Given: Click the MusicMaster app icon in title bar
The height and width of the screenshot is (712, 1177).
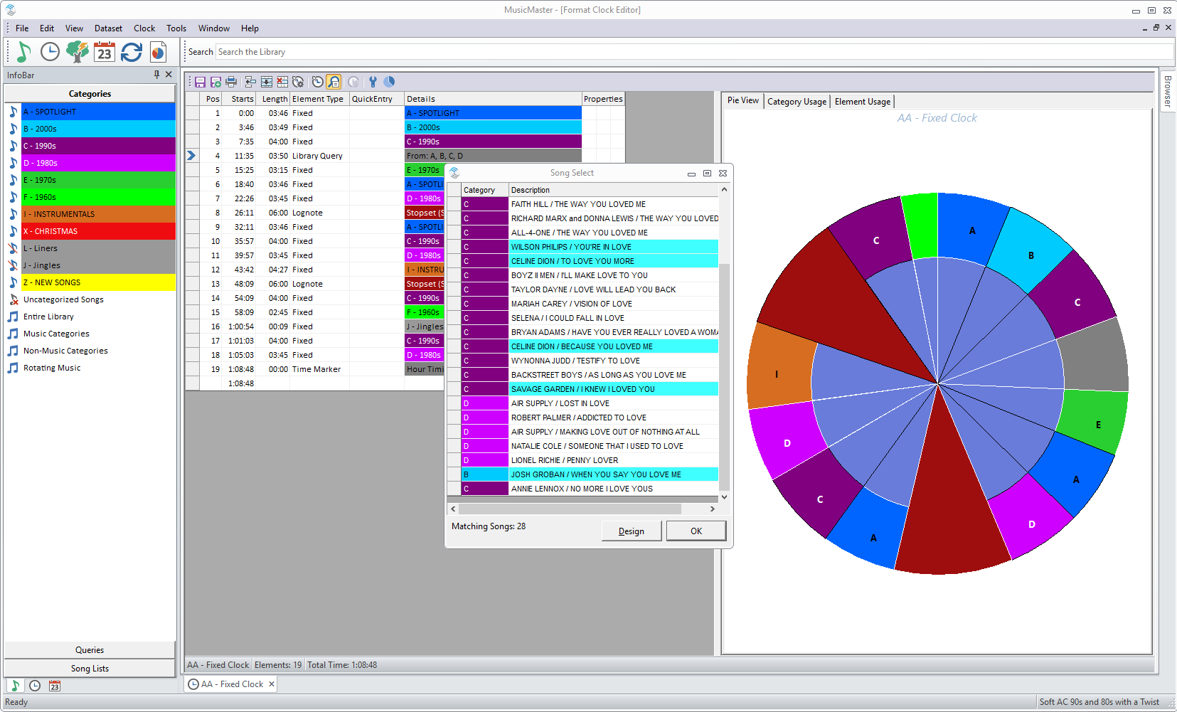Looking at the screenshot, I should click(x=11, y=10).
